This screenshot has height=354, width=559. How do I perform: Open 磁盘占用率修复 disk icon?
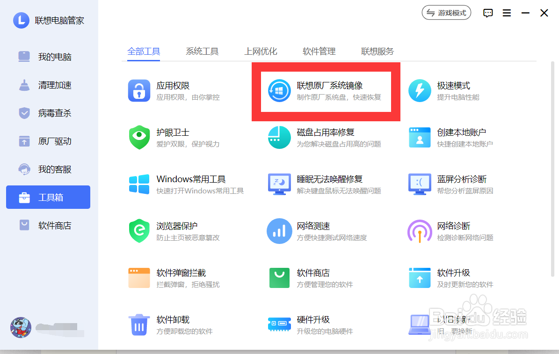[279, 137]
